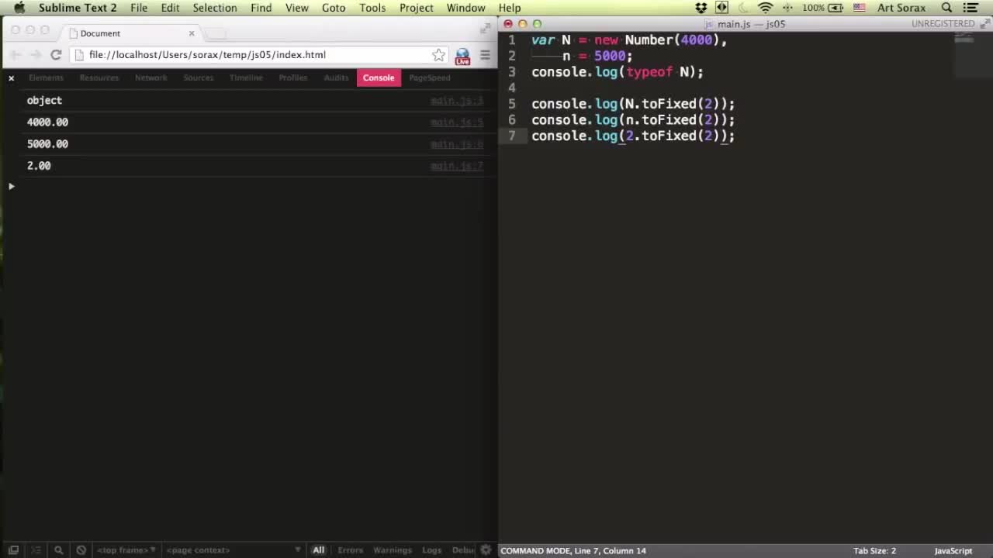Open the <page context> dropdown

pyautogui.click(x=233, y=550)
